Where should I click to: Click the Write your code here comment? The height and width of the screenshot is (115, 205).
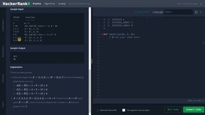pyautogui.click(x=124, y=37)
